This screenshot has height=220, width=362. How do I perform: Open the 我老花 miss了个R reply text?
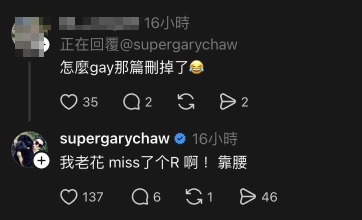tap(153, 162)
